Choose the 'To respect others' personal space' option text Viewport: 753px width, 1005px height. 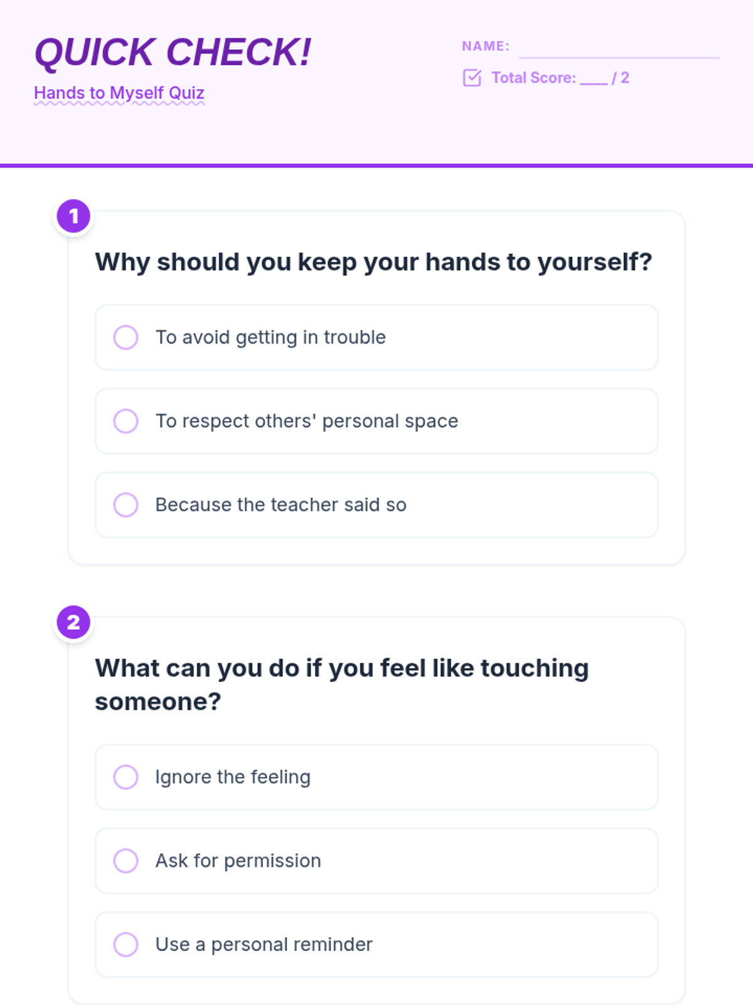point(307,421)
